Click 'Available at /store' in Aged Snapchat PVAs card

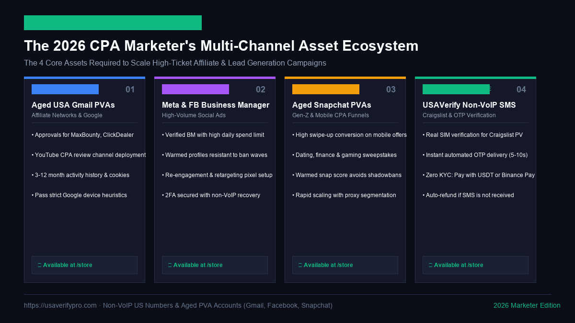345,265
